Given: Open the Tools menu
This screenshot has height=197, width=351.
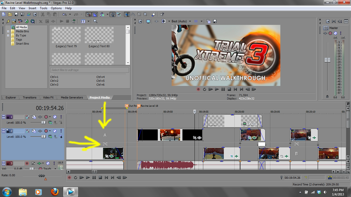Looking at the screenshot, I should point(43,8).
